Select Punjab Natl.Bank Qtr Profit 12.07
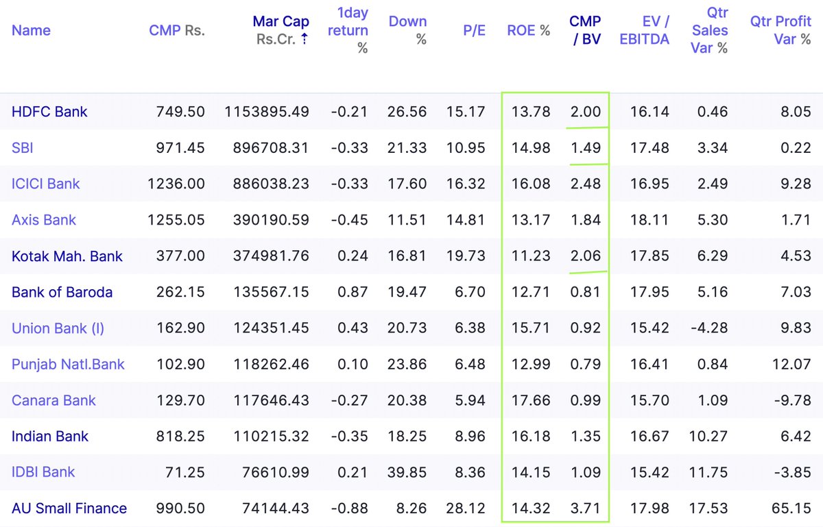Image resolution: width=823 pixels, height=527 pixels. click(x=792, y=365)
